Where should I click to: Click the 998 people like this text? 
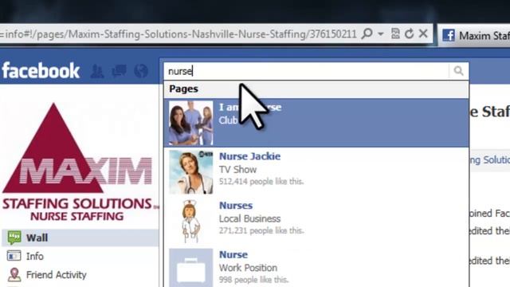click(x=253, y=280)
